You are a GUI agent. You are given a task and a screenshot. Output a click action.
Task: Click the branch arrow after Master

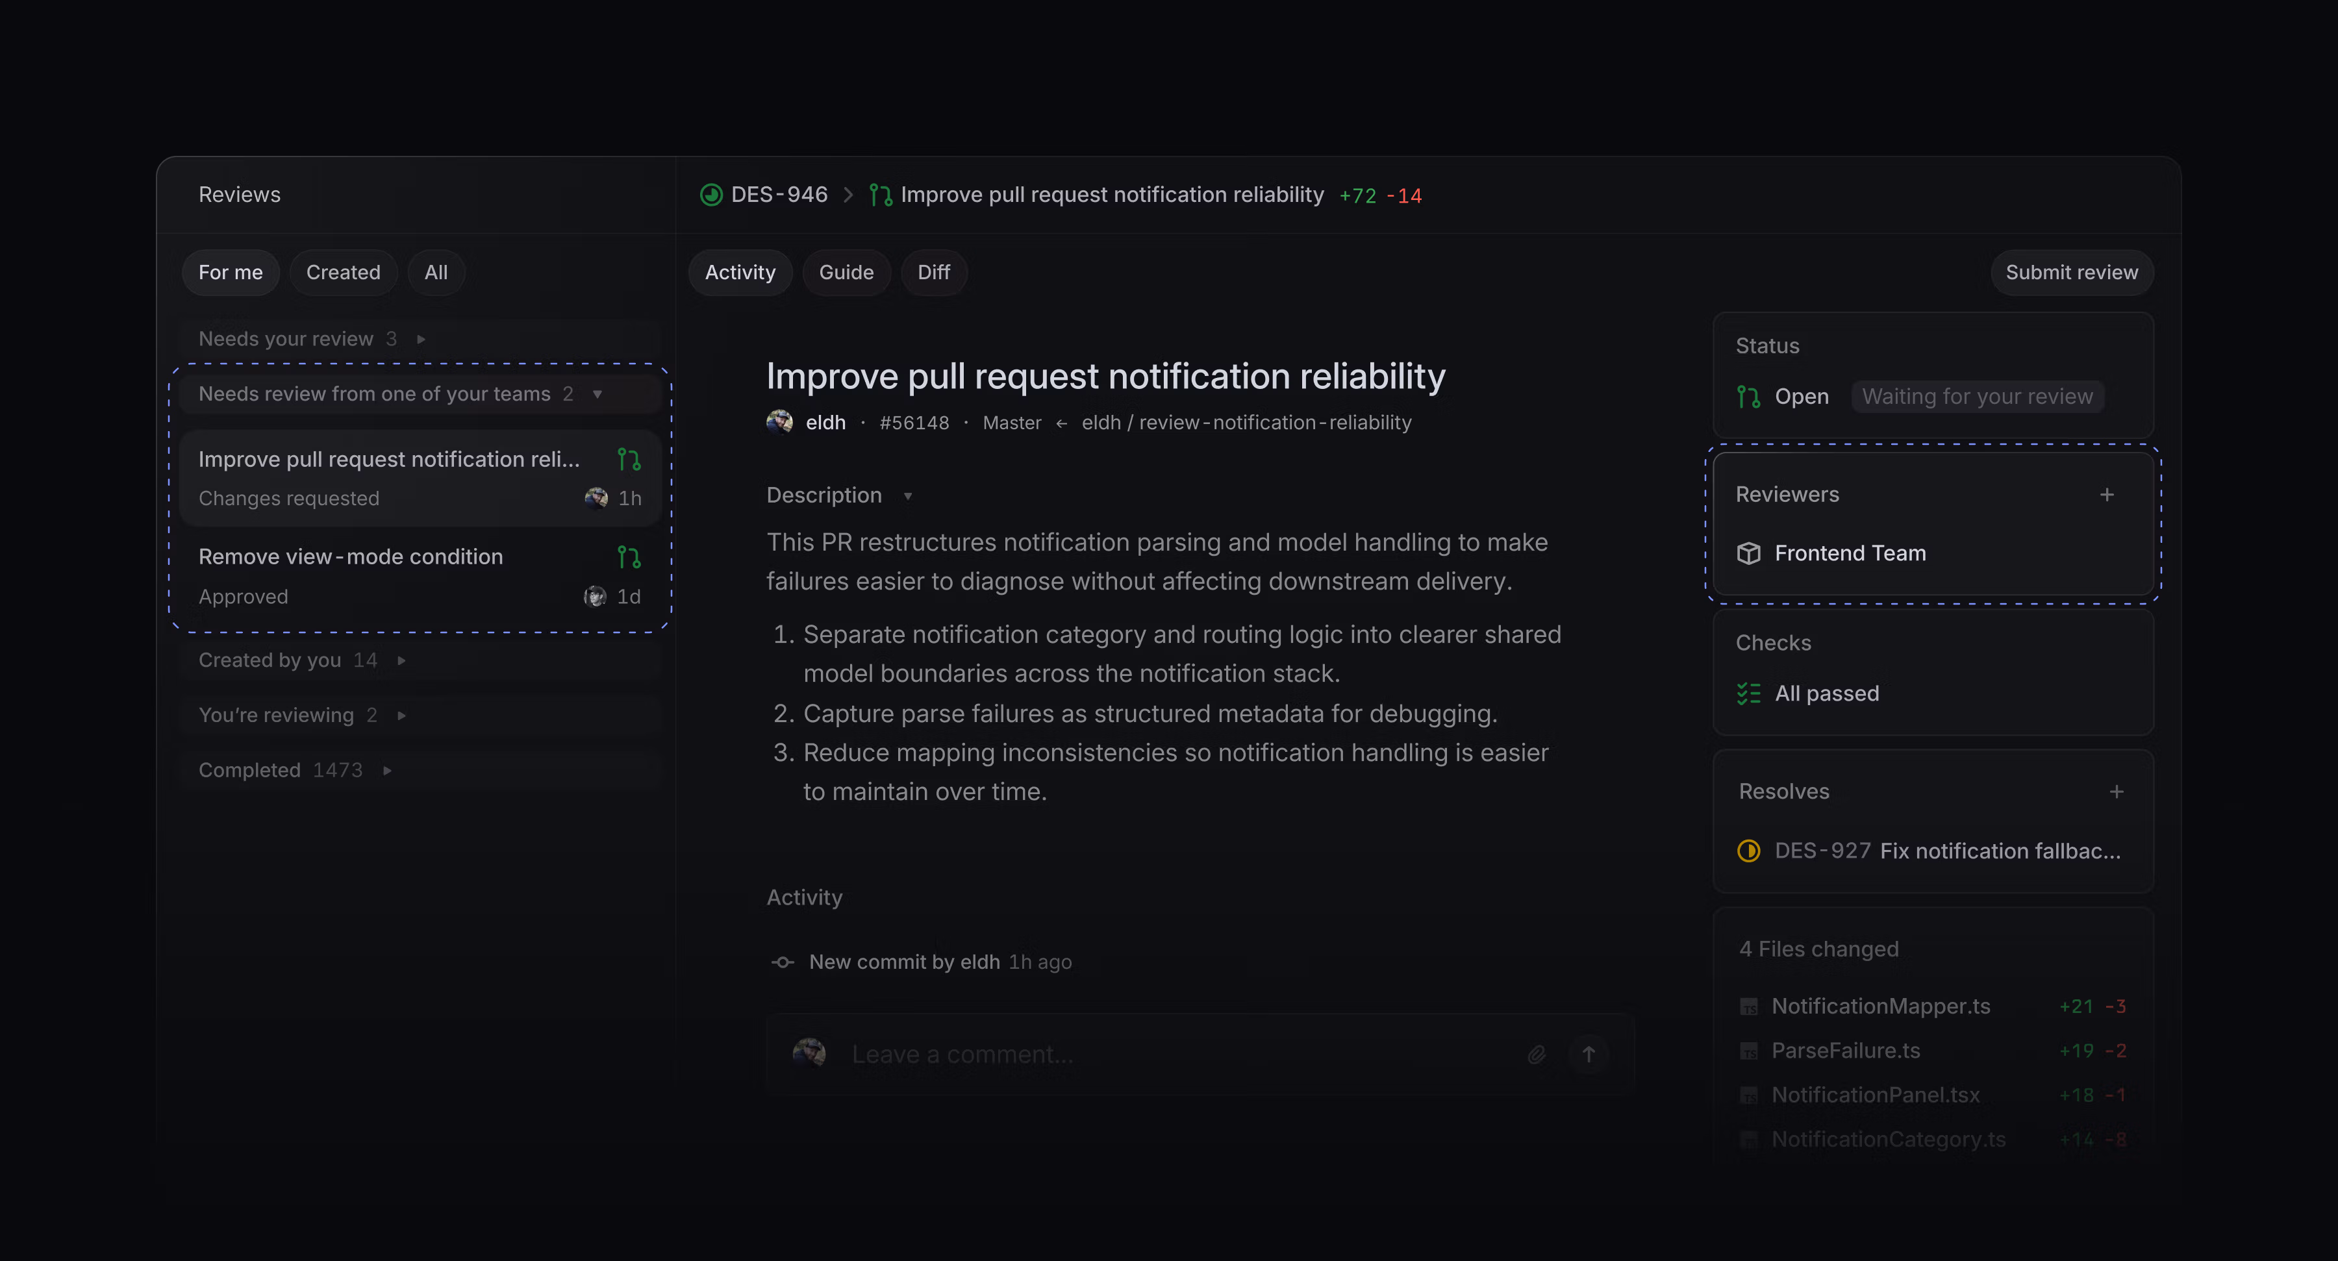[1061, 423]
